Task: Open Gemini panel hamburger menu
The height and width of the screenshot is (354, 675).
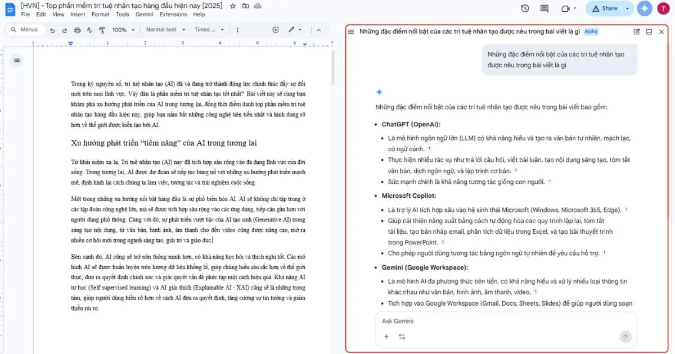Action: pos(351,32)
